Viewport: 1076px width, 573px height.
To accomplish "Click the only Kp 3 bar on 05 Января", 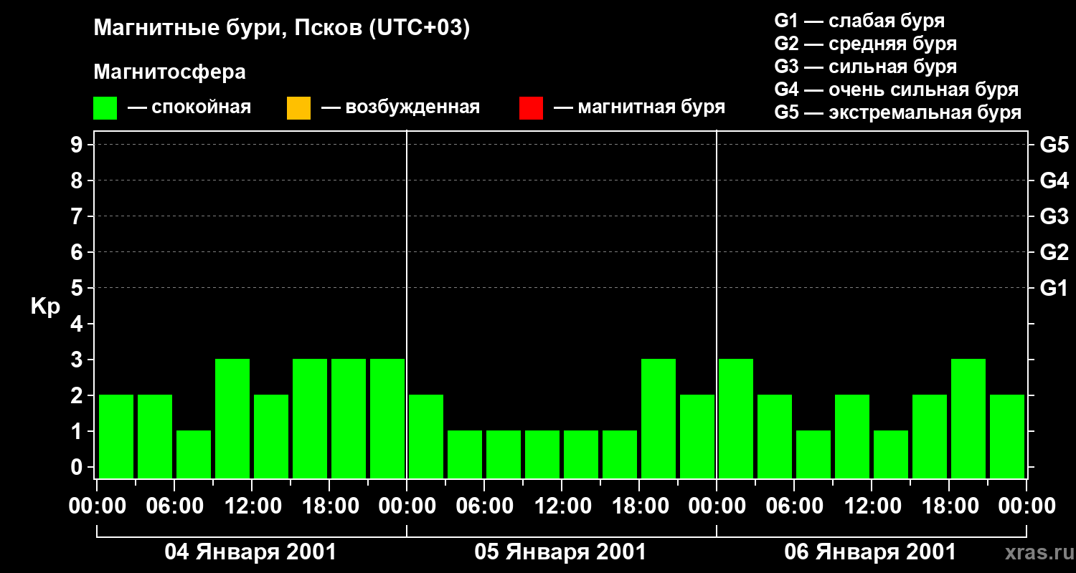I will click(659, 418).
